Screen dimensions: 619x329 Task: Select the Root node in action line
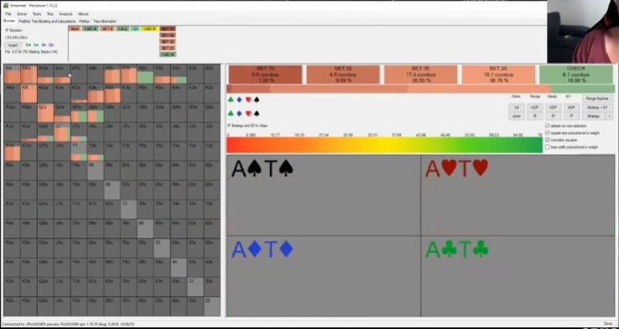[75, 29]
